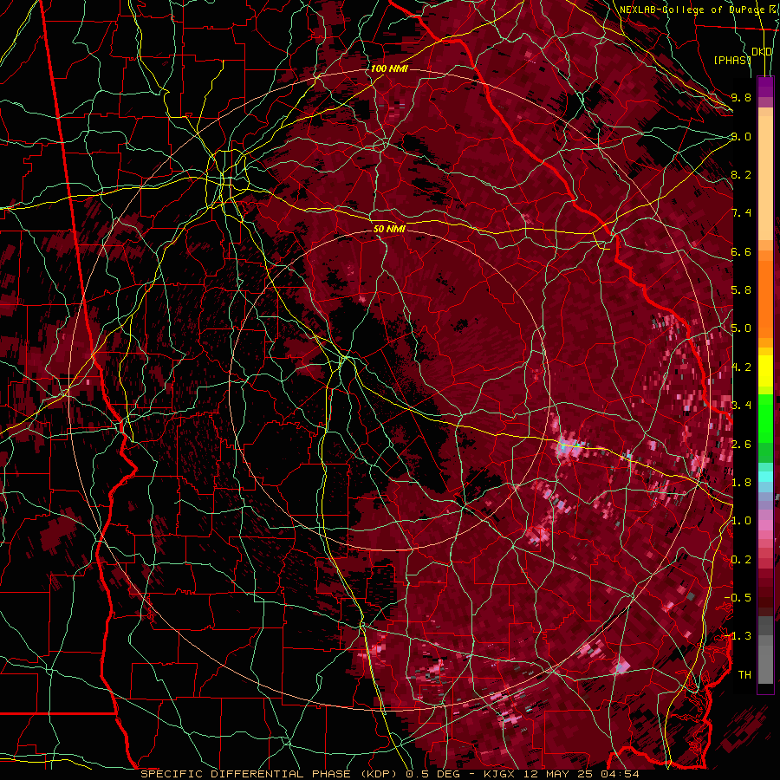Click the "12 MAY 25" date in the caption

pos(559,774)
